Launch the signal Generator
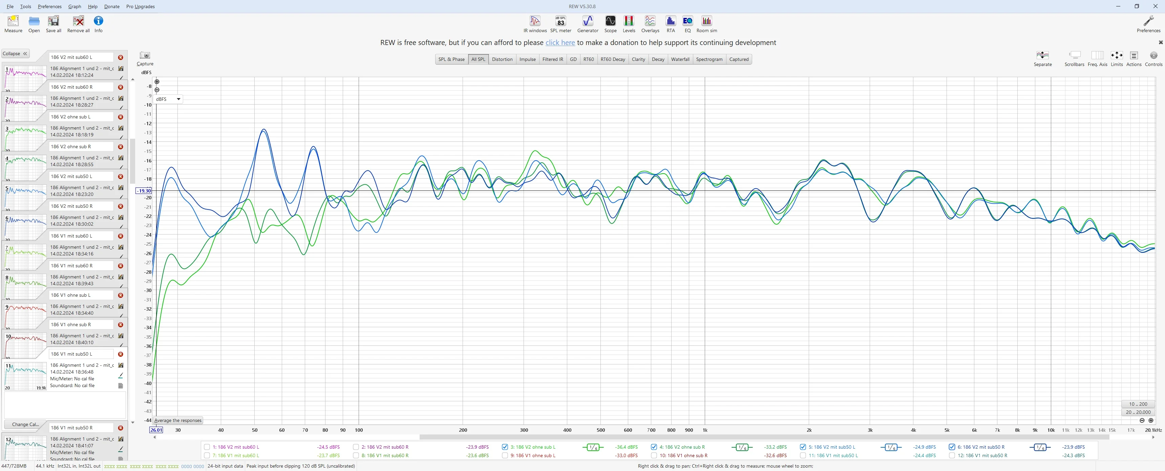 pos(588,24)
